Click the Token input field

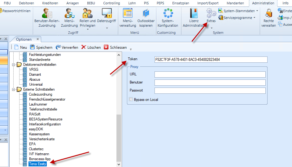211,60
